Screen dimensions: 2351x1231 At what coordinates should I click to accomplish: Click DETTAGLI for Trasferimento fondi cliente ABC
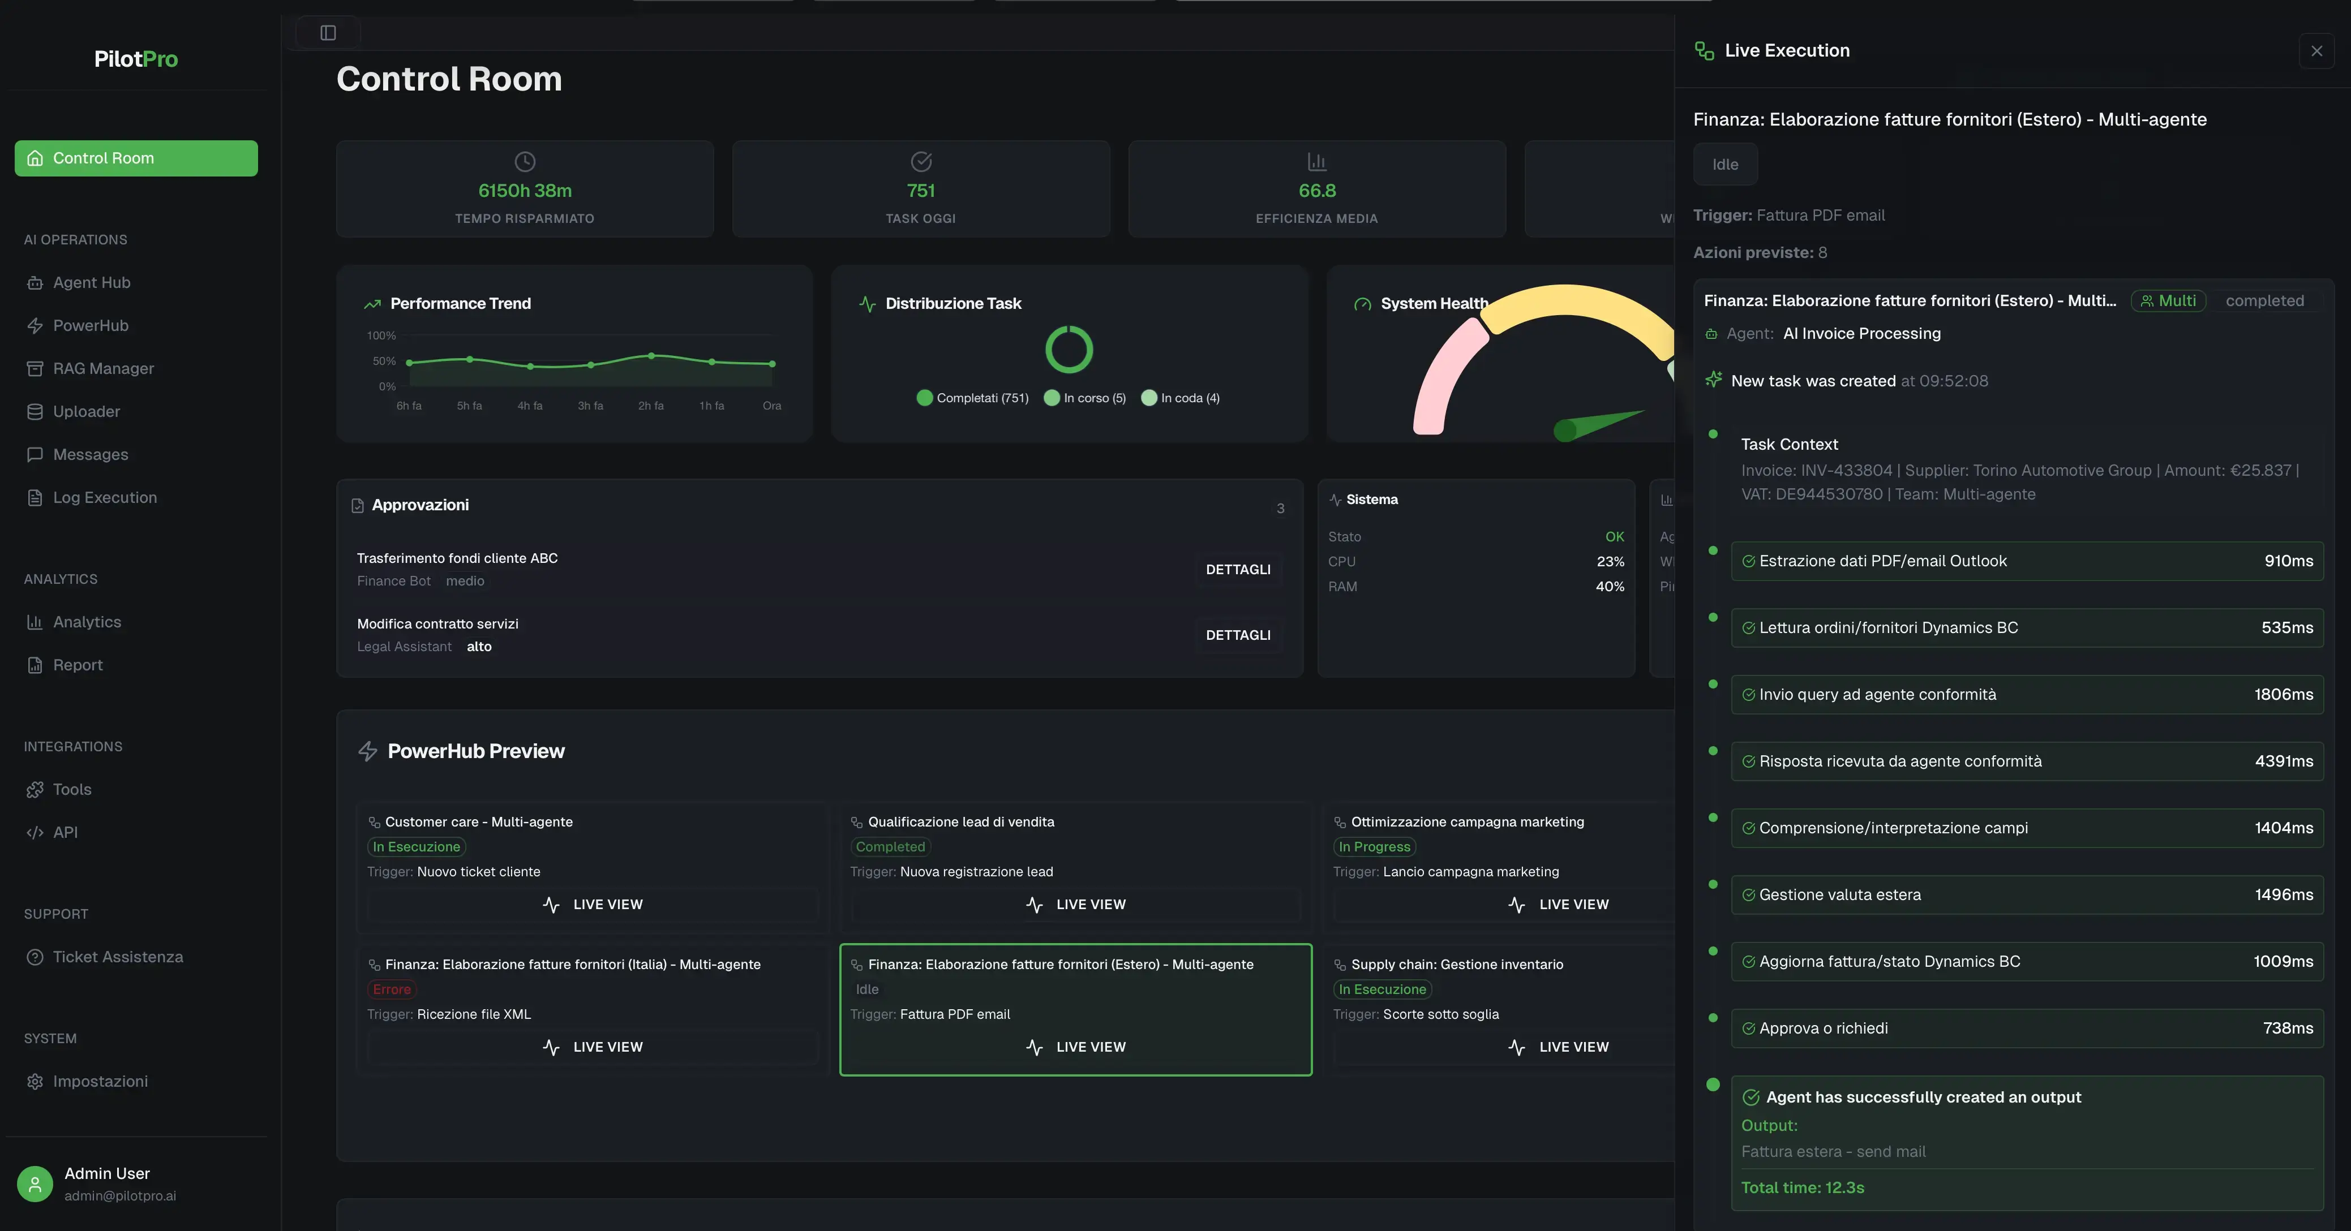click(x=1238, y=569)
